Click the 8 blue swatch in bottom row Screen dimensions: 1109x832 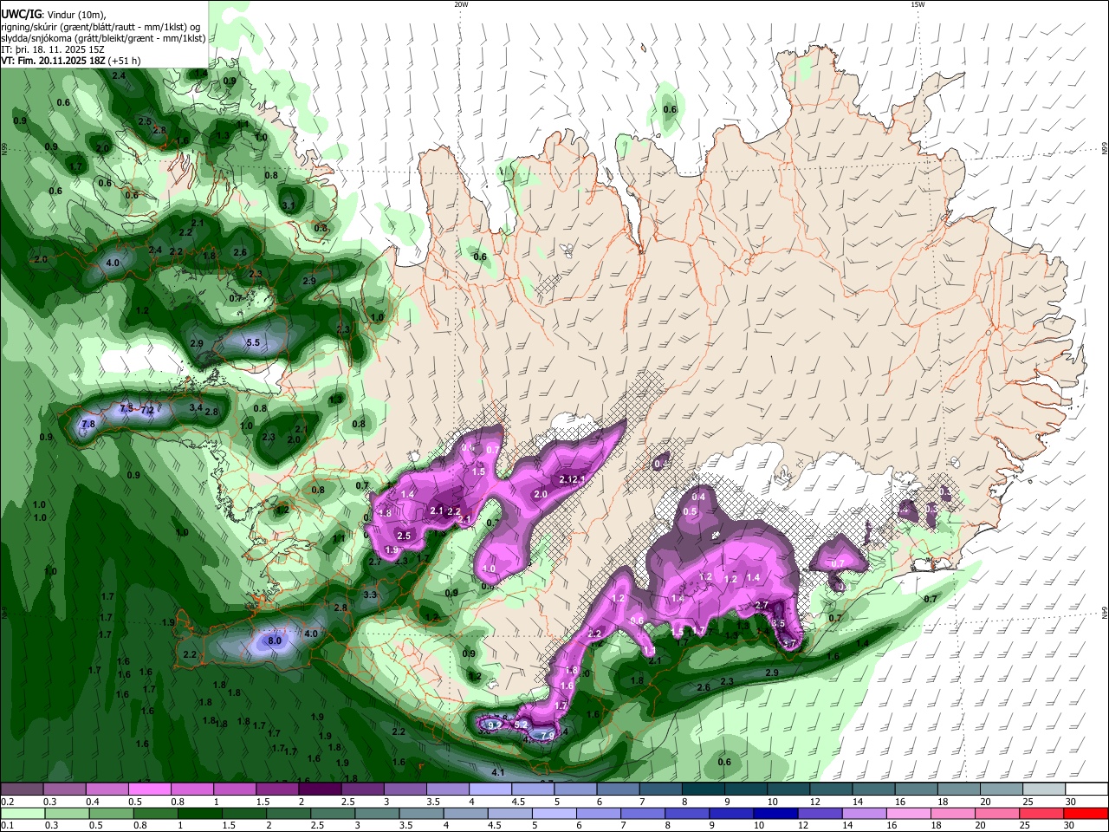tap(687, 813)
